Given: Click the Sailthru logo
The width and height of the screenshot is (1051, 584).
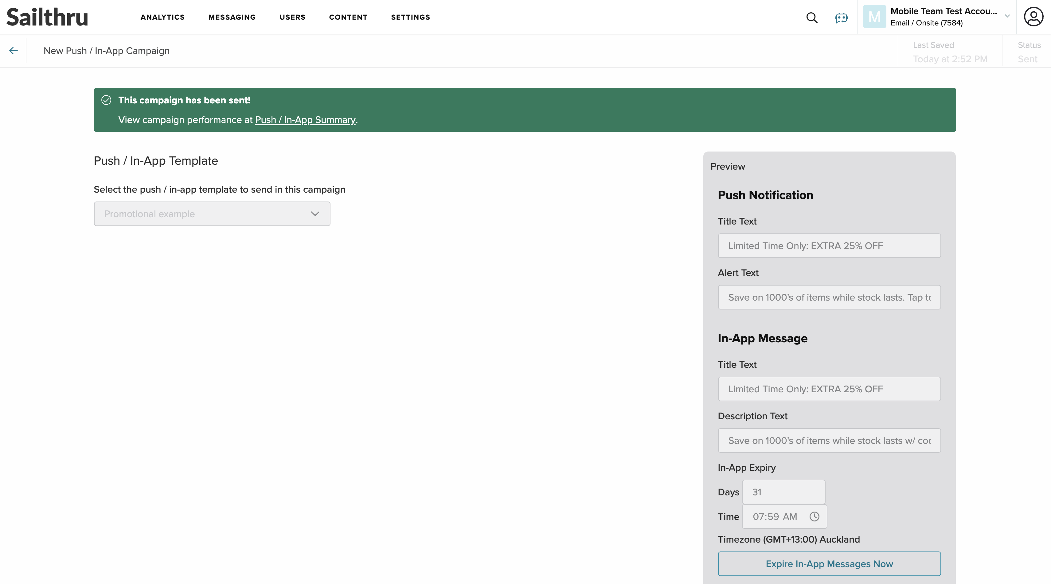Looking at the screenshot, I should [47, 17].
